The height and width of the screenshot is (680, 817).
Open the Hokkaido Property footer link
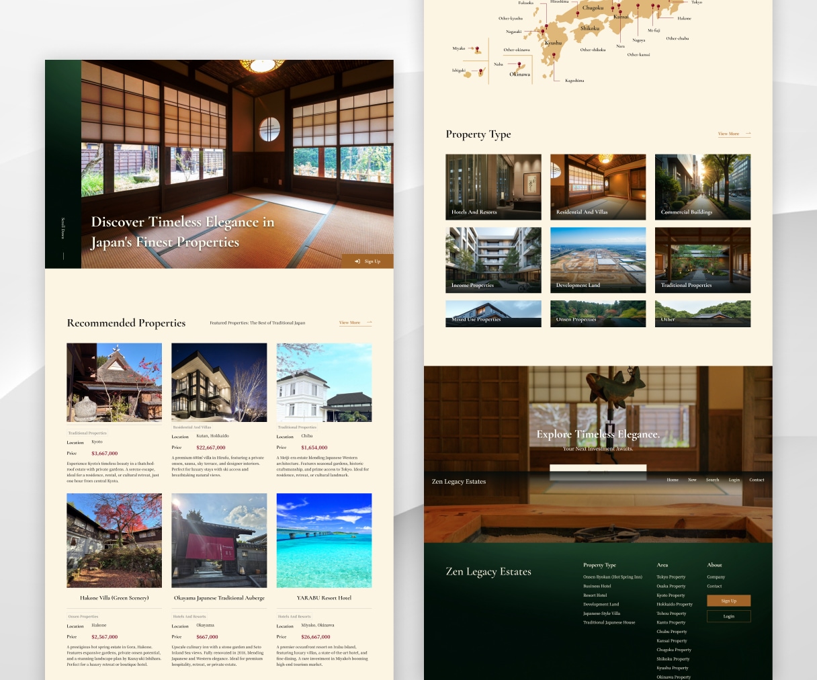pyautogui.click(x=675, y=604)
